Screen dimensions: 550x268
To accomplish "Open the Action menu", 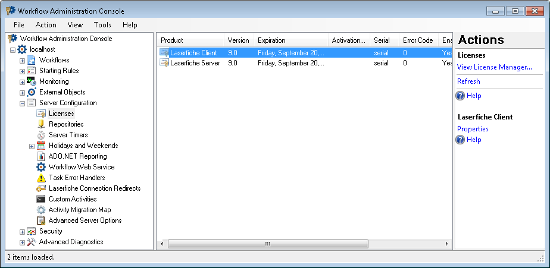I will [46, 25].
